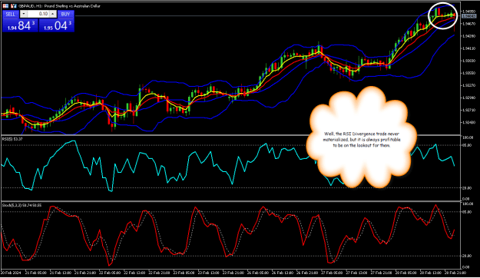
Task: Click the 23 Feb 13:00 time axis label
Action: 209,273
